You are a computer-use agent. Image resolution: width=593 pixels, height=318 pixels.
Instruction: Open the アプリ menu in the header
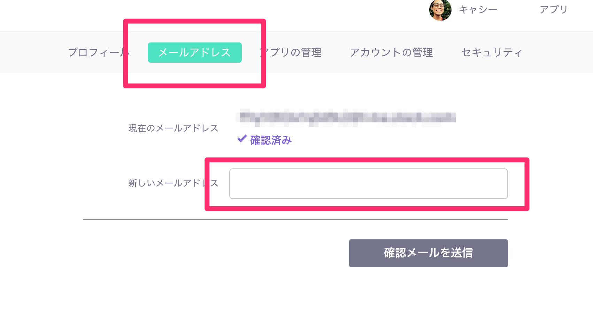coord(553,10)
